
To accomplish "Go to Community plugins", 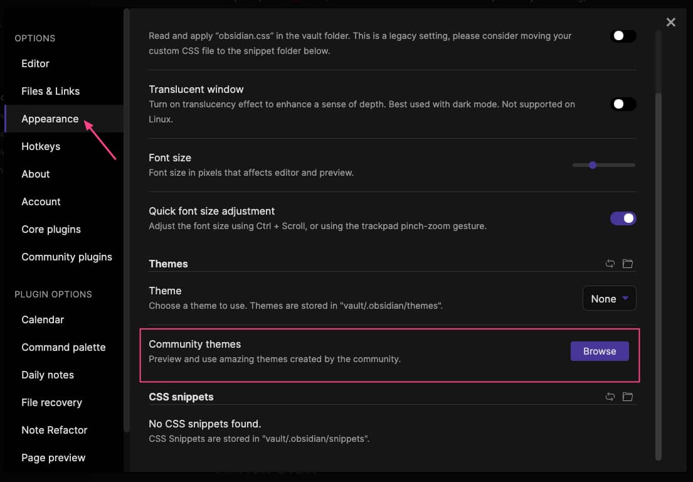I will click(63, 257).
